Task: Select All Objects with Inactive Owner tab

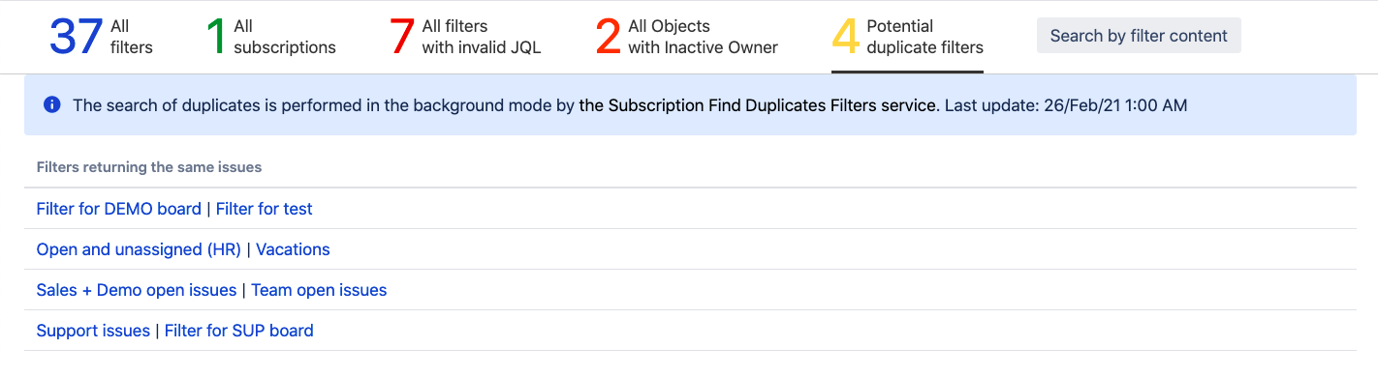Action: point(687,37)
